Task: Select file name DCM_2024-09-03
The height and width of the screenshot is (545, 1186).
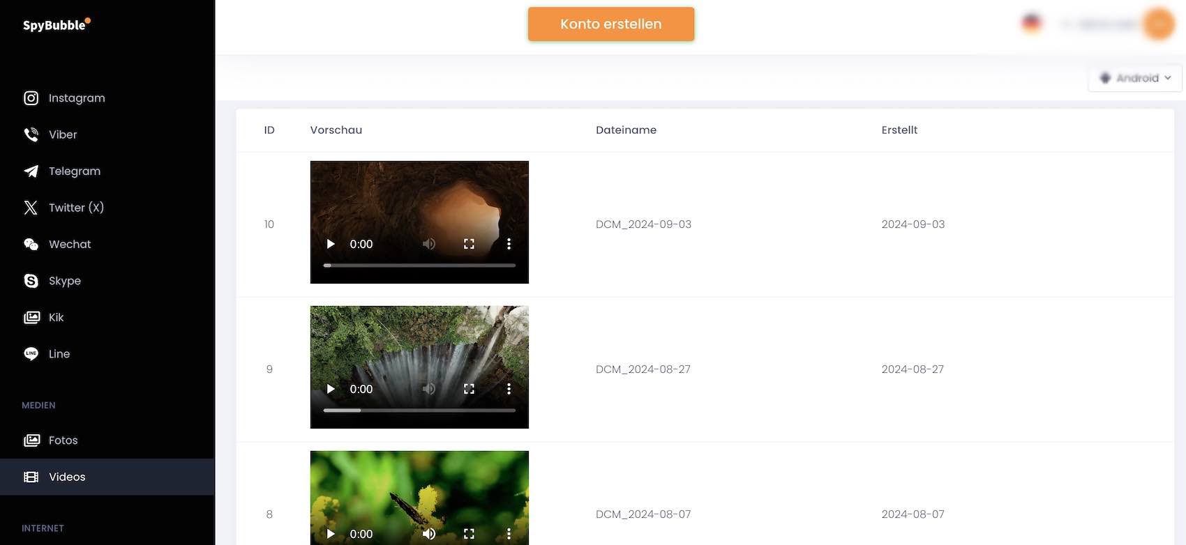Action: tap(643, 224)
